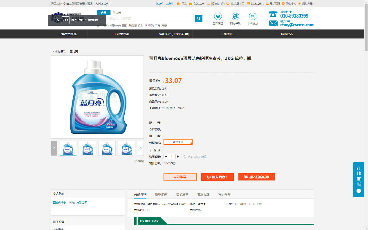Decrease purchase quantity with minus button
The height and width of the screenshot is (230, 368).
(166, 156)
